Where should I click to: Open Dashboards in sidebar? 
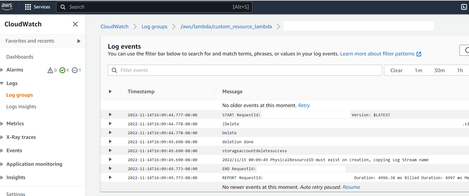(20, 57)
